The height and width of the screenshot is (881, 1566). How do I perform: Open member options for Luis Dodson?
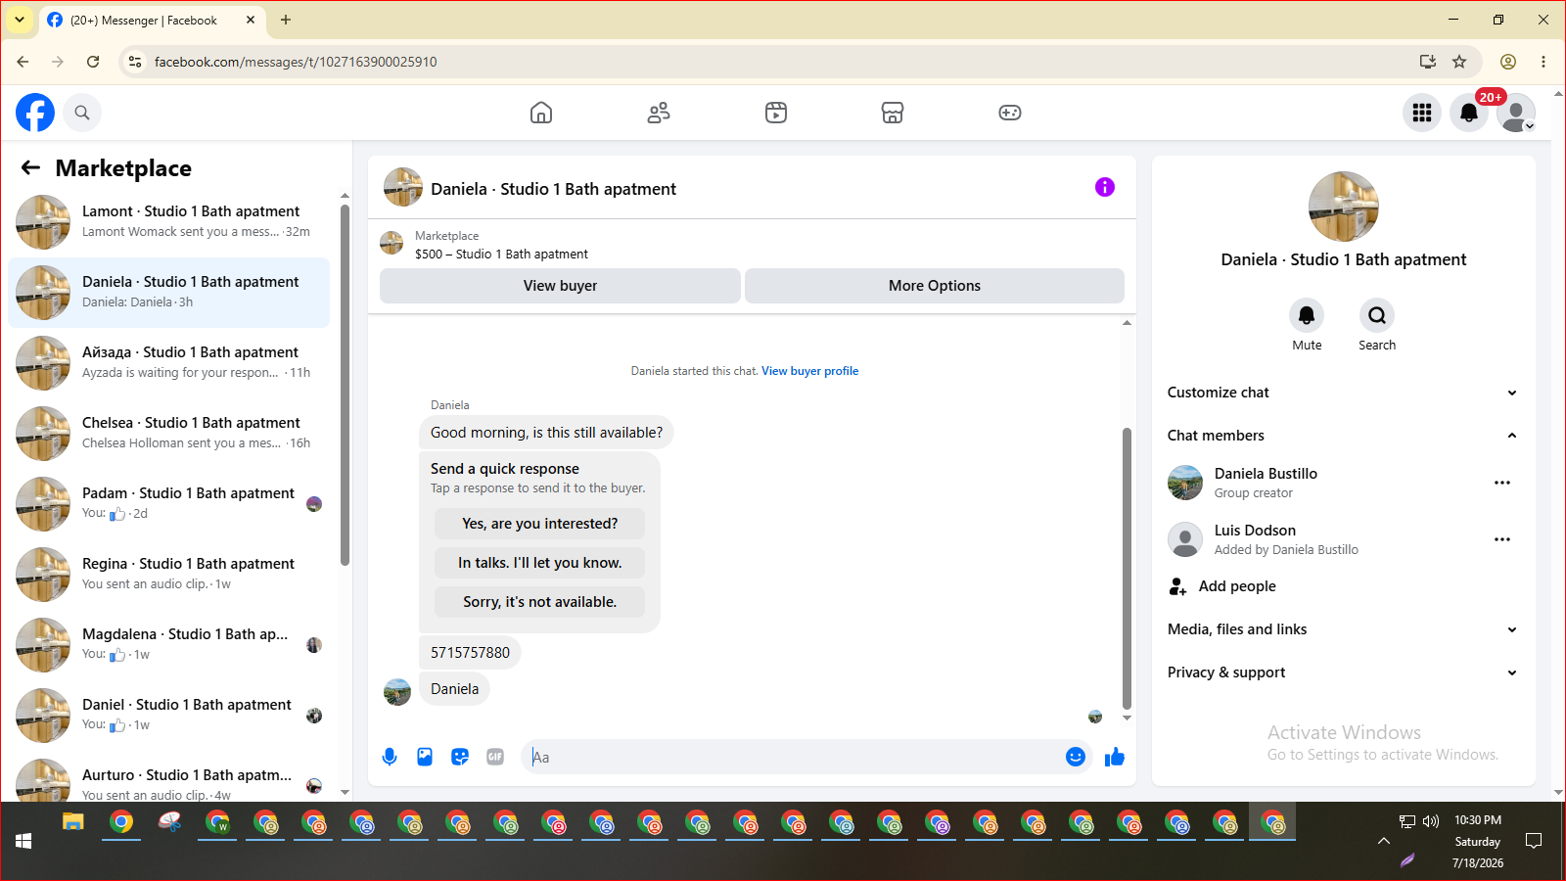[1502, 539]
